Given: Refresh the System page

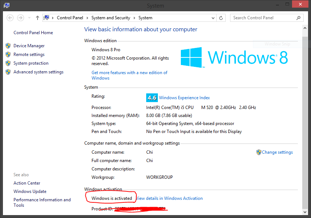Looking at the screenshot, I should coord(221,18).
